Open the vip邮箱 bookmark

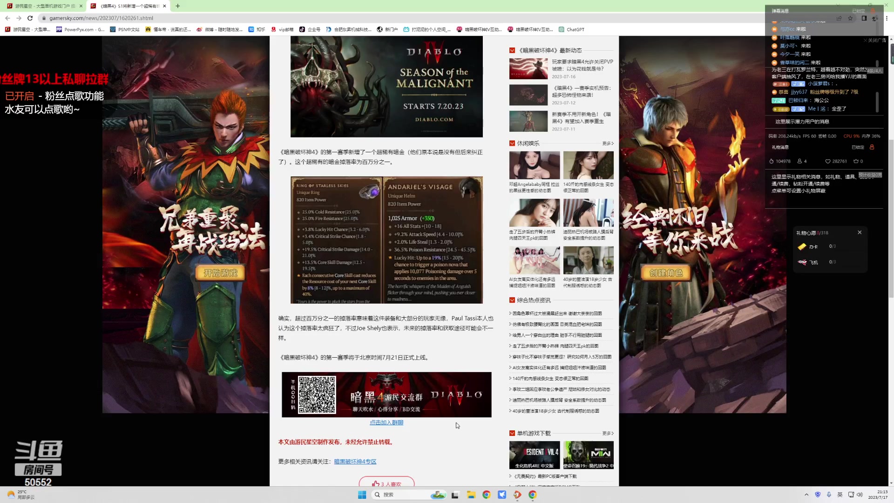(282, 29)
